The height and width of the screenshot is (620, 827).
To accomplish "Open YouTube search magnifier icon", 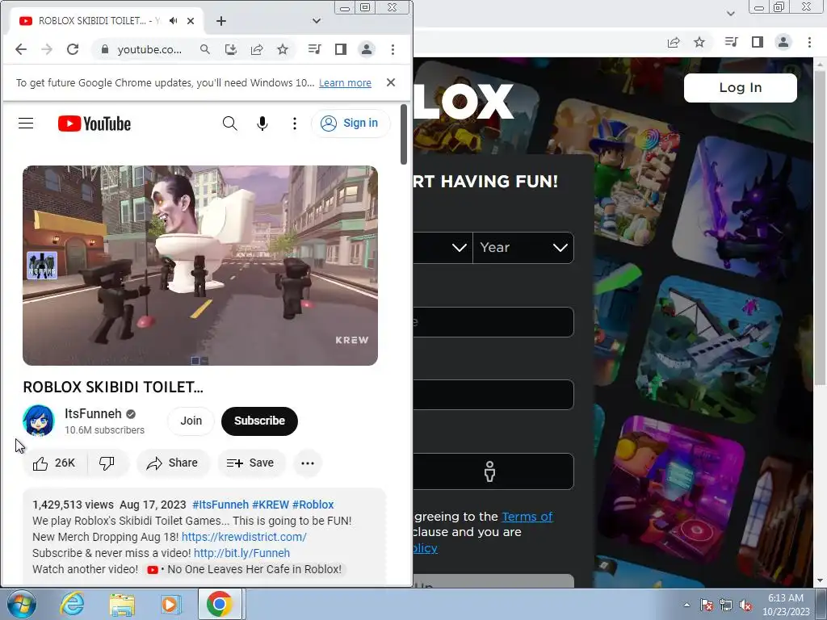I will 229,124.
